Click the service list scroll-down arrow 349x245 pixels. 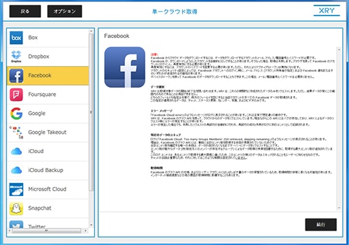[x=91, y=225]
